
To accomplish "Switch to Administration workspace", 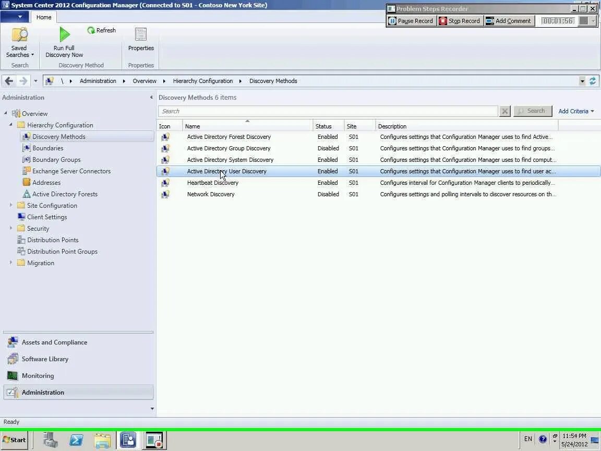I will tap(78, 393).
